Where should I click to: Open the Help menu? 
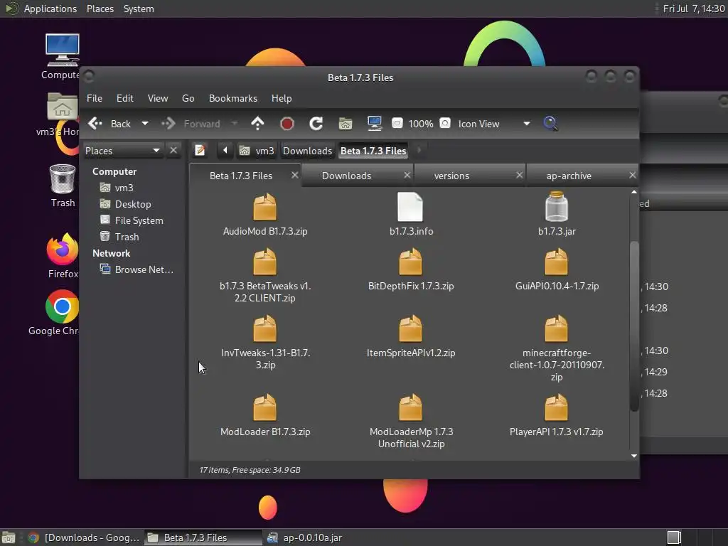282,98
